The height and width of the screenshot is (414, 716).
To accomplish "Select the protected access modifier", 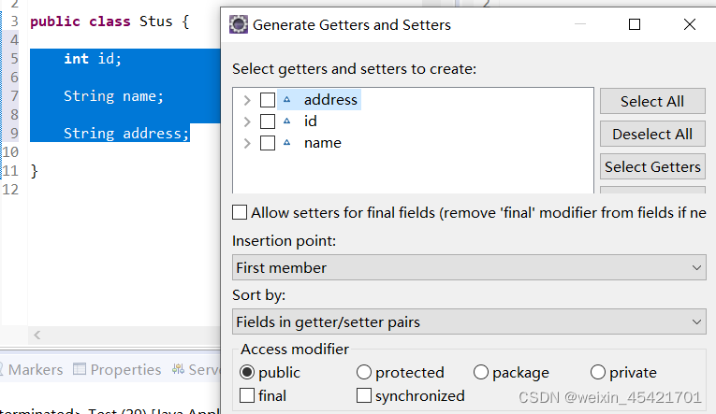I will point(364,373).
